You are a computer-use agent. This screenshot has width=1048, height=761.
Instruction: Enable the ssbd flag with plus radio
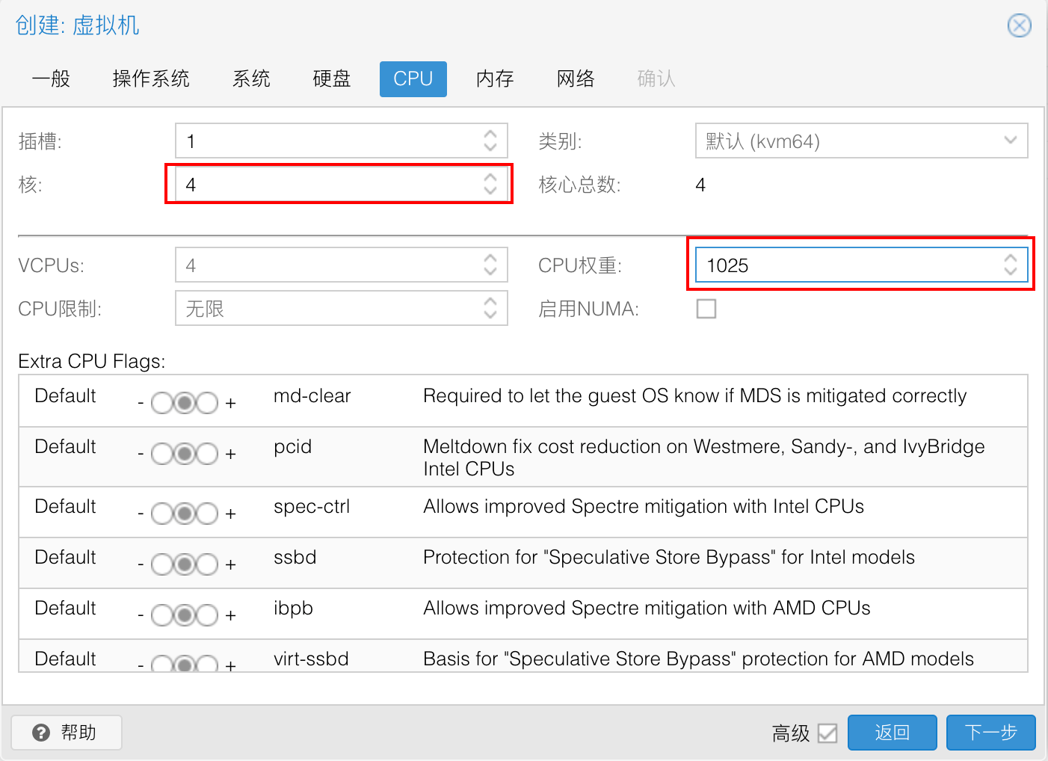(207, 564)
